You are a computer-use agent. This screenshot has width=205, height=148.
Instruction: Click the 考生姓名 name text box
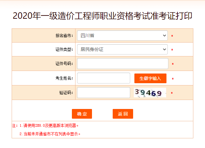point(103,78)
